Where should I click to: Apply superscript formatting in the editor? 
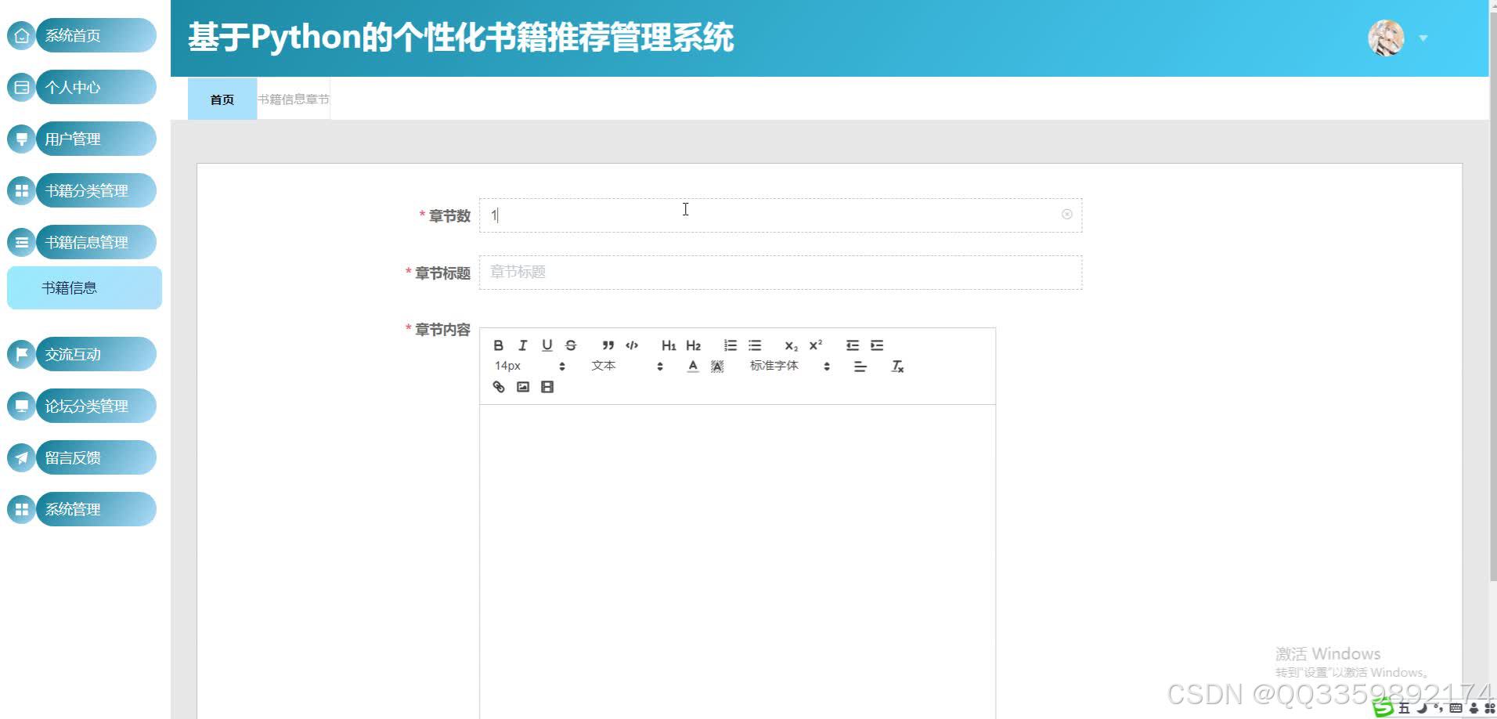(814, 345)
